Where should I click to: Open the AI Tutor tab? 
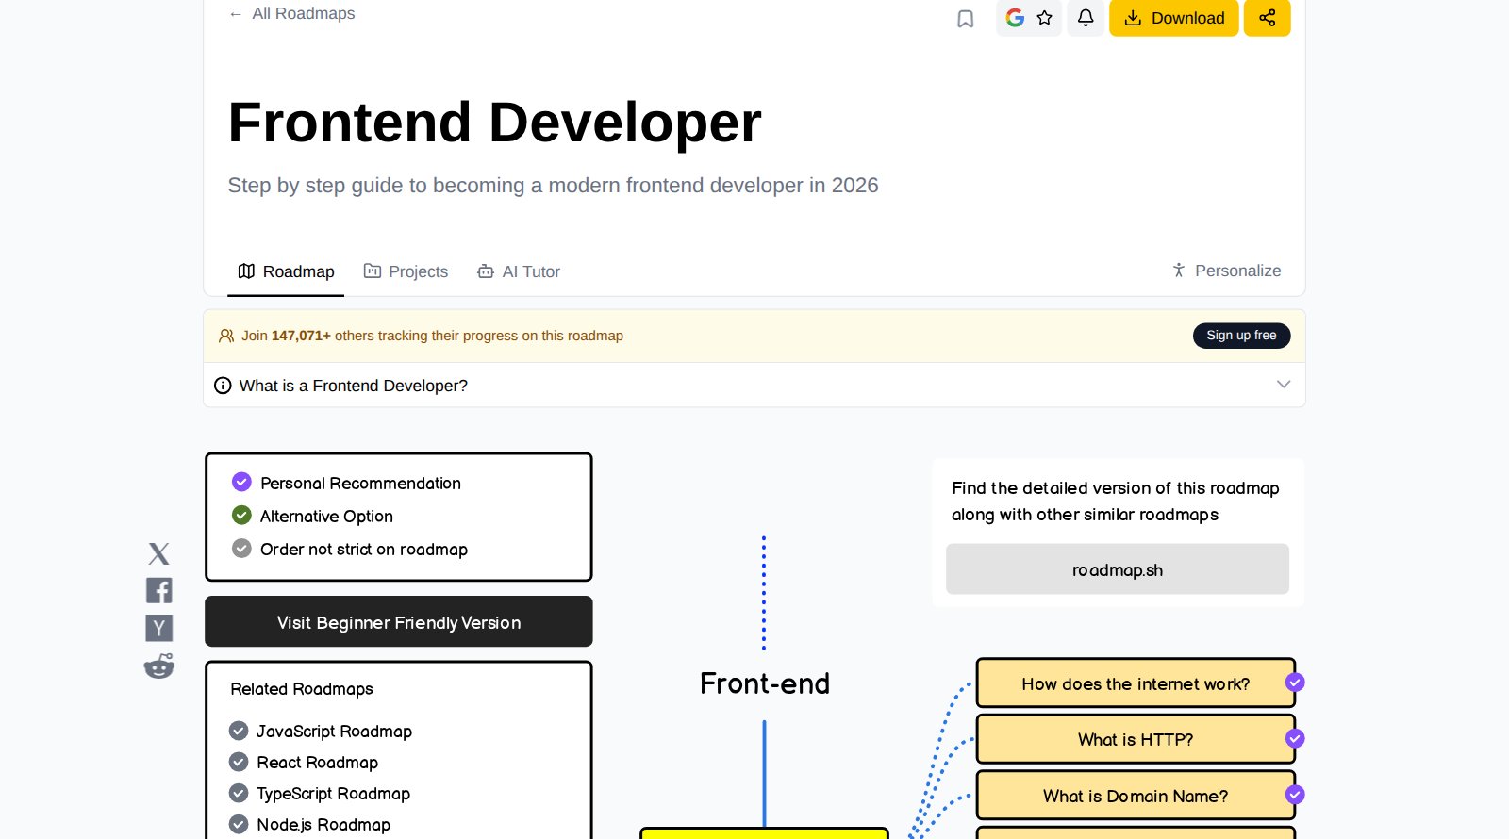click(519, 271)
